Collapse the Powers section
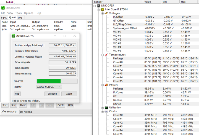Viewport: 199px width, 136px height. pyautogui.click(x=103, y=85)
